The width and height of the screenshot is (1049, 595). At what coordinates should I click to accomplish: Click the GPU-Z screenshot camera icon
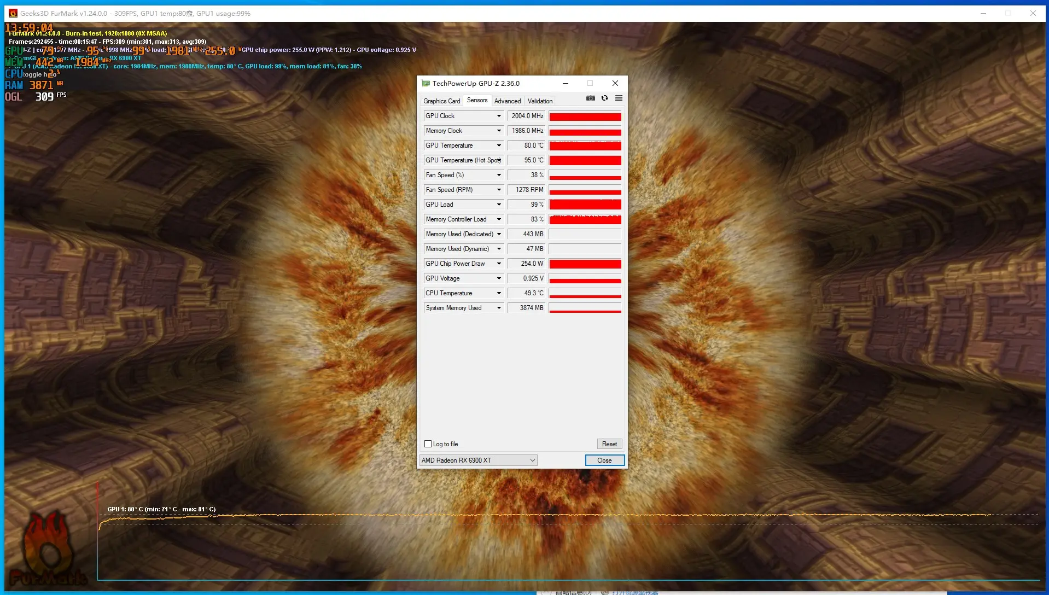pos(590,98)
